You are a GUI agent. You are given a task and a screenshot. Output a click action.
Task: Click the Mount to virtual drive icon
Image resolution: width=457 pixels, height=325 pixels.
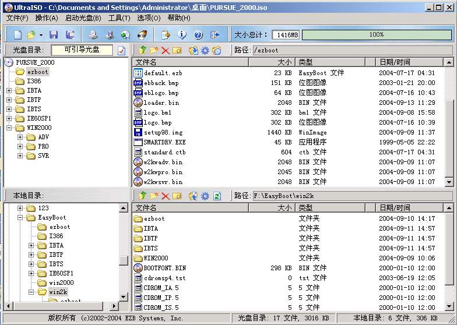pos(126,35)
